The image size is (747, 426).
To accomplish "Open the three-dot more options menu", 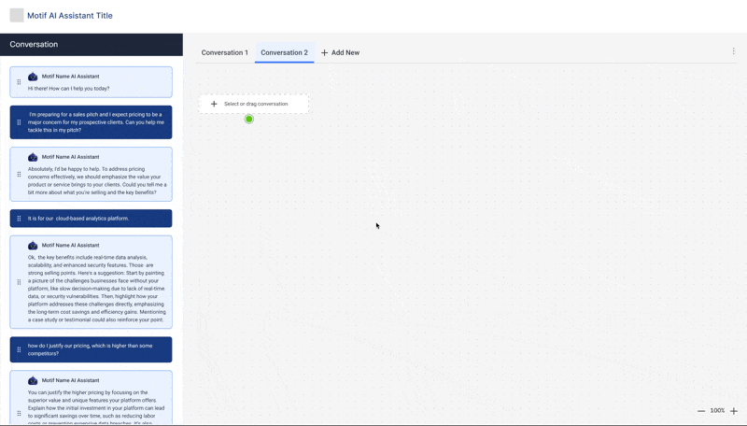I will pyautogui.click(x=733, y=51).
